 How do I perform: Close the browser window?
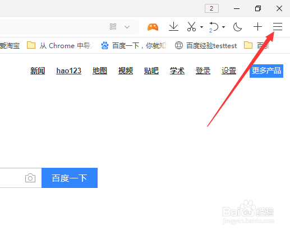click(x=279, y=8)
